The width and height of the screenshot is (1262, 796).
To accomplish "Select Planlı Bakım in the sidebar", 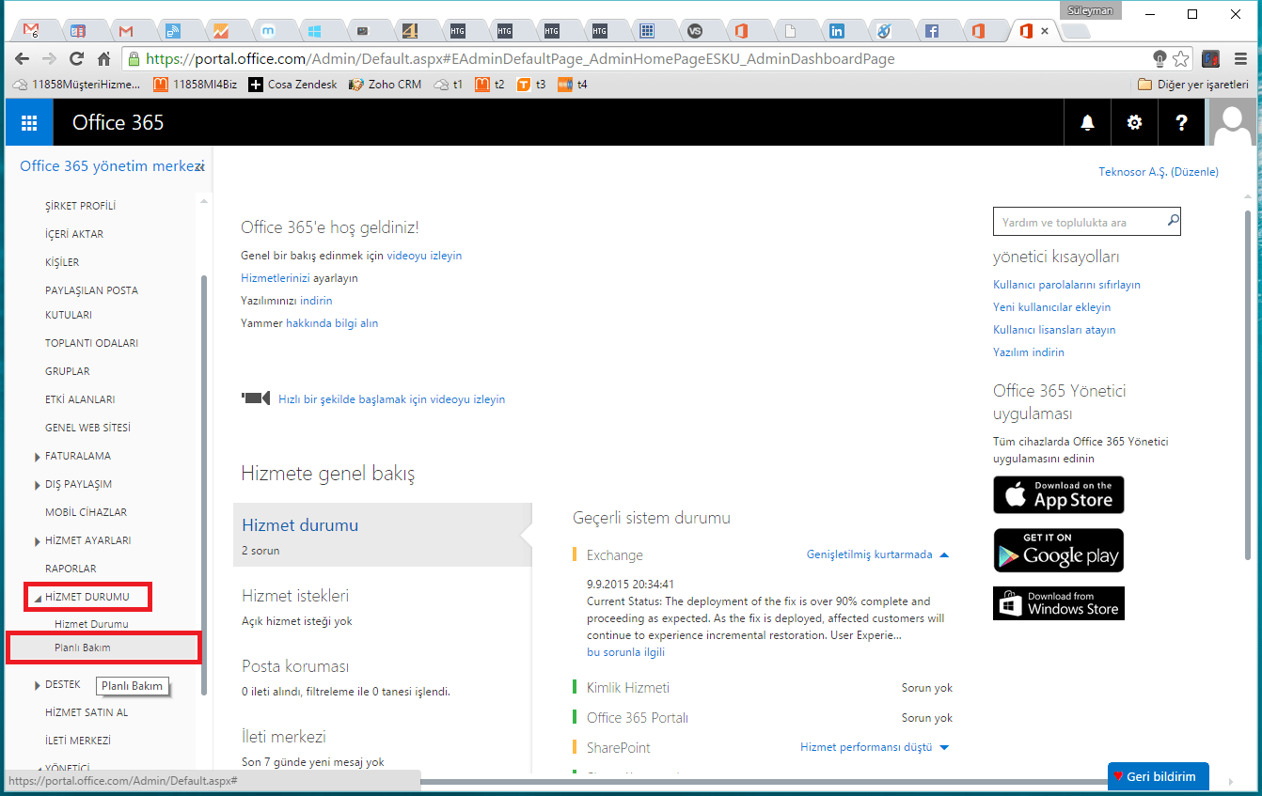I will tap(84, 647).
